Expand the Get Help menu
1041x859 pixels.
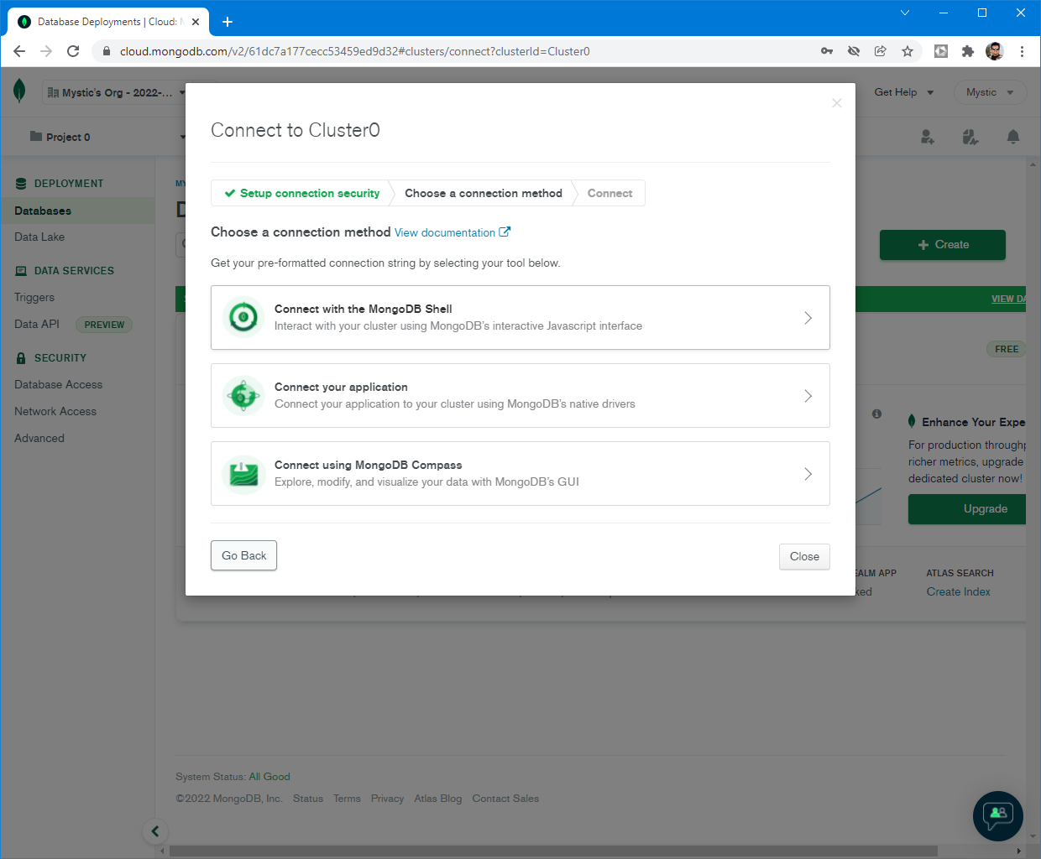(904, 92)
